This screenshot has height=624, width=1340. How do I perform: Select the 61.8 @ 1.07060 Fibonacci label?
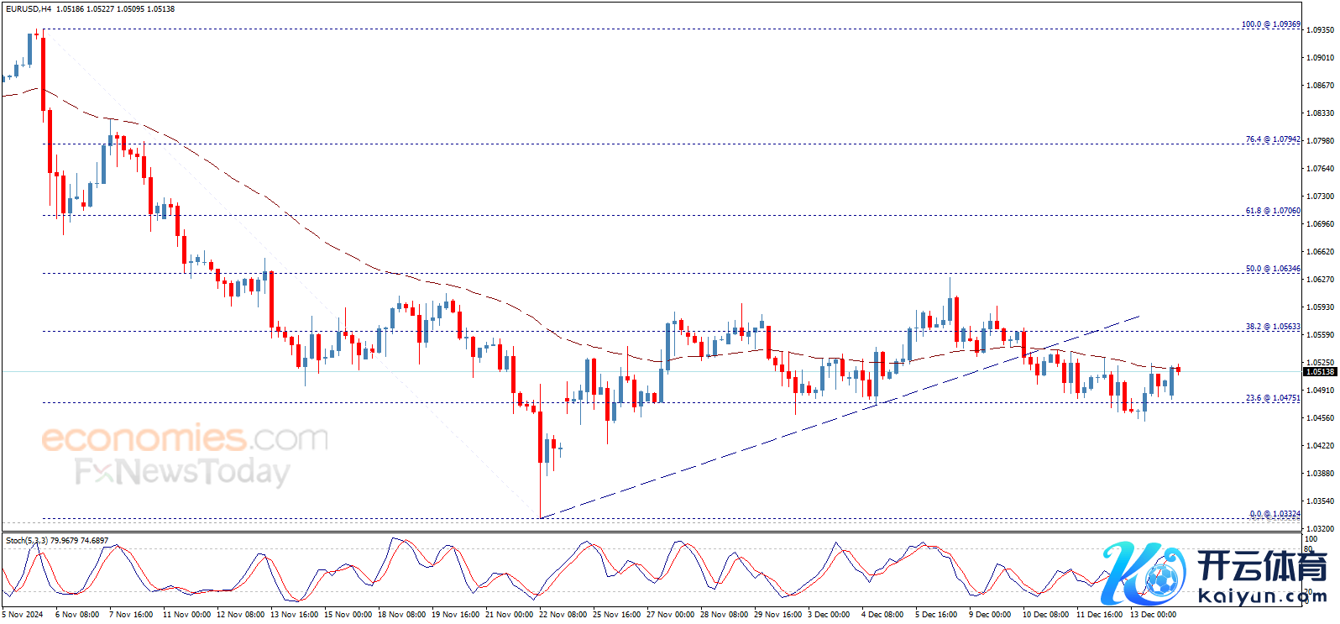tap(1272, 211)
